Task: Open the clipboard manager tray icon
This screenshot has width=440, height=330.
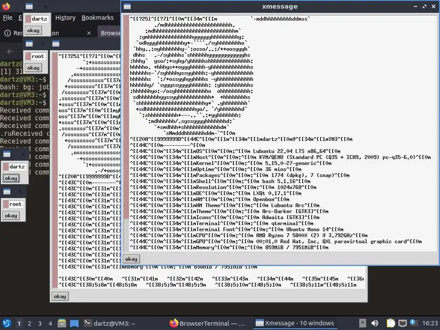Action: click(x=391, y=323)
